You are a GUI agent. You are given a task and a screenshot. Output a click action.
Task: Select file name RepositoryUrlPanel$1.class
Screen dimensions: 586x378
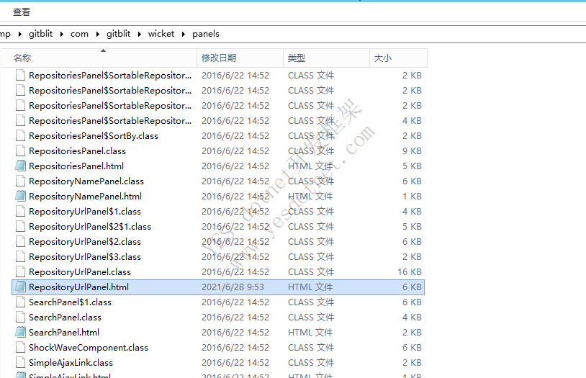pyautogui.click(x=85, y=211)
